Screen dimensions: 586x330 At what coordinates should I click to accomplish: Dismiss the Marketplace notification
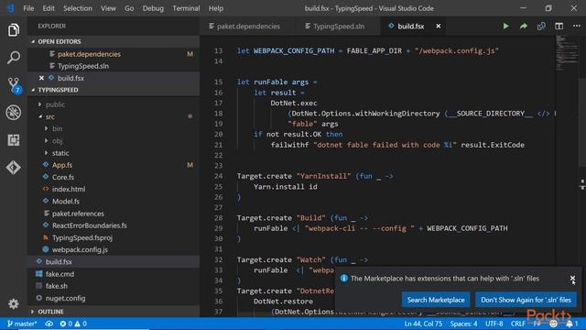pyautogui.click(x=572, y=279)
